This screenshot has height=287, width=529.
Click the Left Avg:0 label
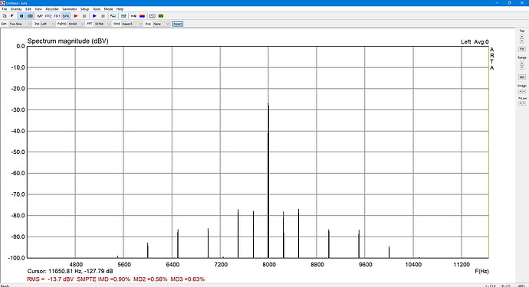coord(475,42)
